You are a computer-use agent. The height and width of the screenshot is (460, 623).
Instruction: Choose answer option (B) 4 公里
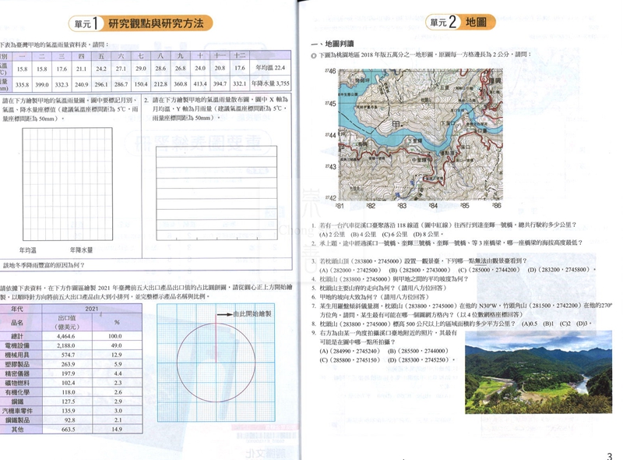[363, 234]
